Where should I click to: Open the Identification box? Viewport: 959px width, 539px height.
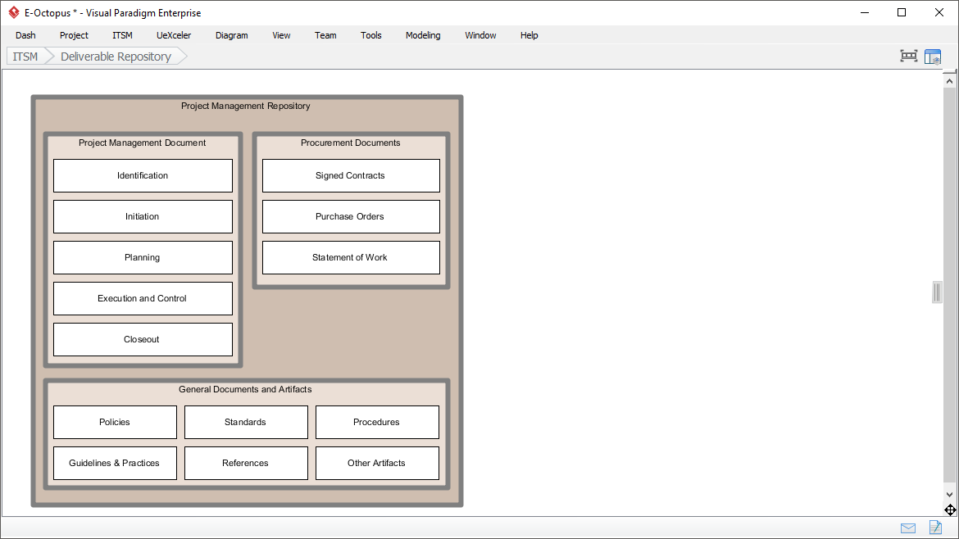click(x=143, y=175)
